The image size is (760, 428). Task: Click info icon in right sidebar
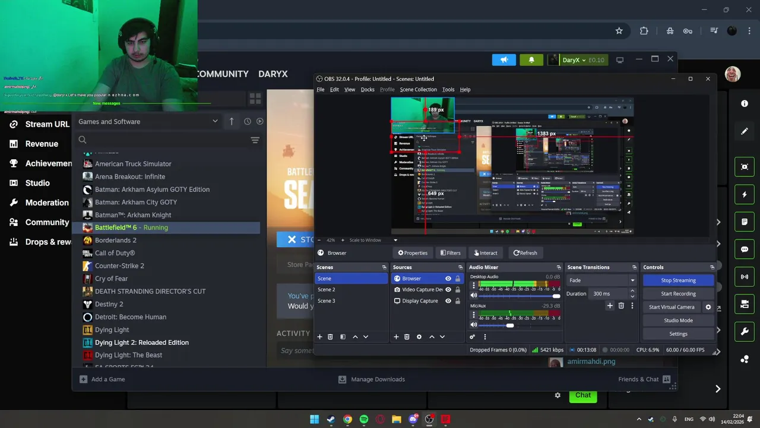click(745, 103)
